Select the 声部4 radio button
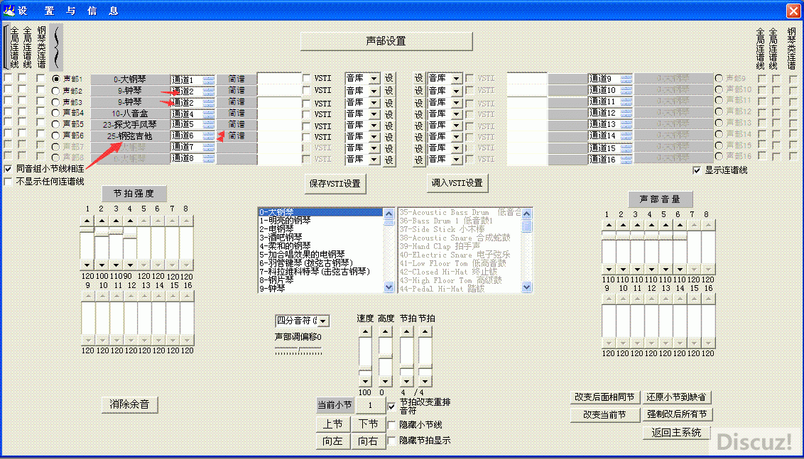The width and height of the screenshot is (804, 459). 56,113
